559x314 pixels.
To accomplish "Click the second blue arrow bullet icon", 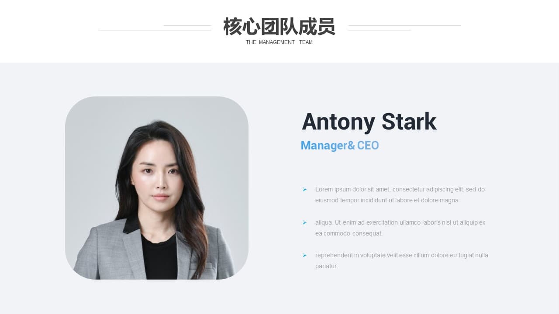I will [x=304, y=222].
